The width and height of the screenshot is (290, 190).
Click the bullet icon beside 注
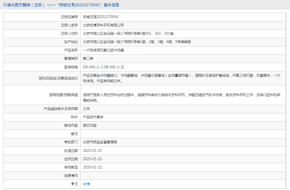(72, 184)
